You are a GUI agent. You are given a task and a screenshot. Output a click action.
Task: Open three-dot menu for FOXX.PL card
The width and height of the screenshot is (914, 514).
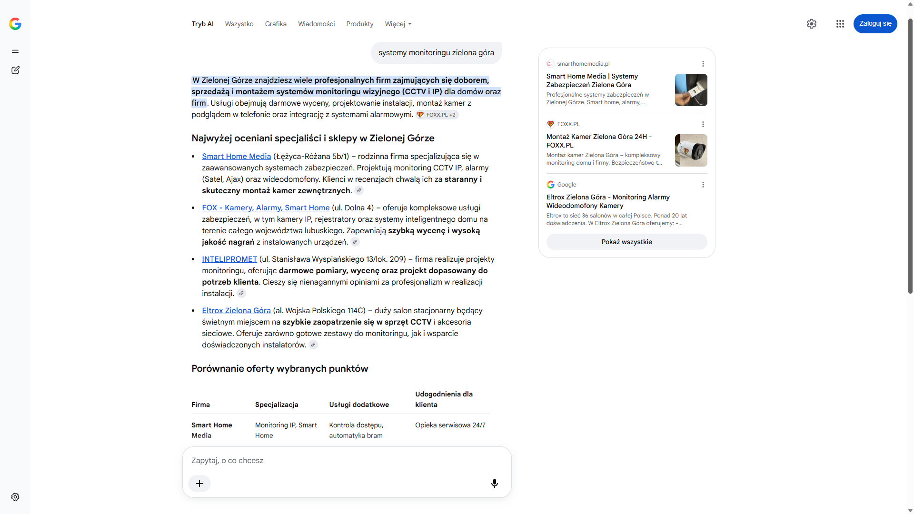(703, 124)
